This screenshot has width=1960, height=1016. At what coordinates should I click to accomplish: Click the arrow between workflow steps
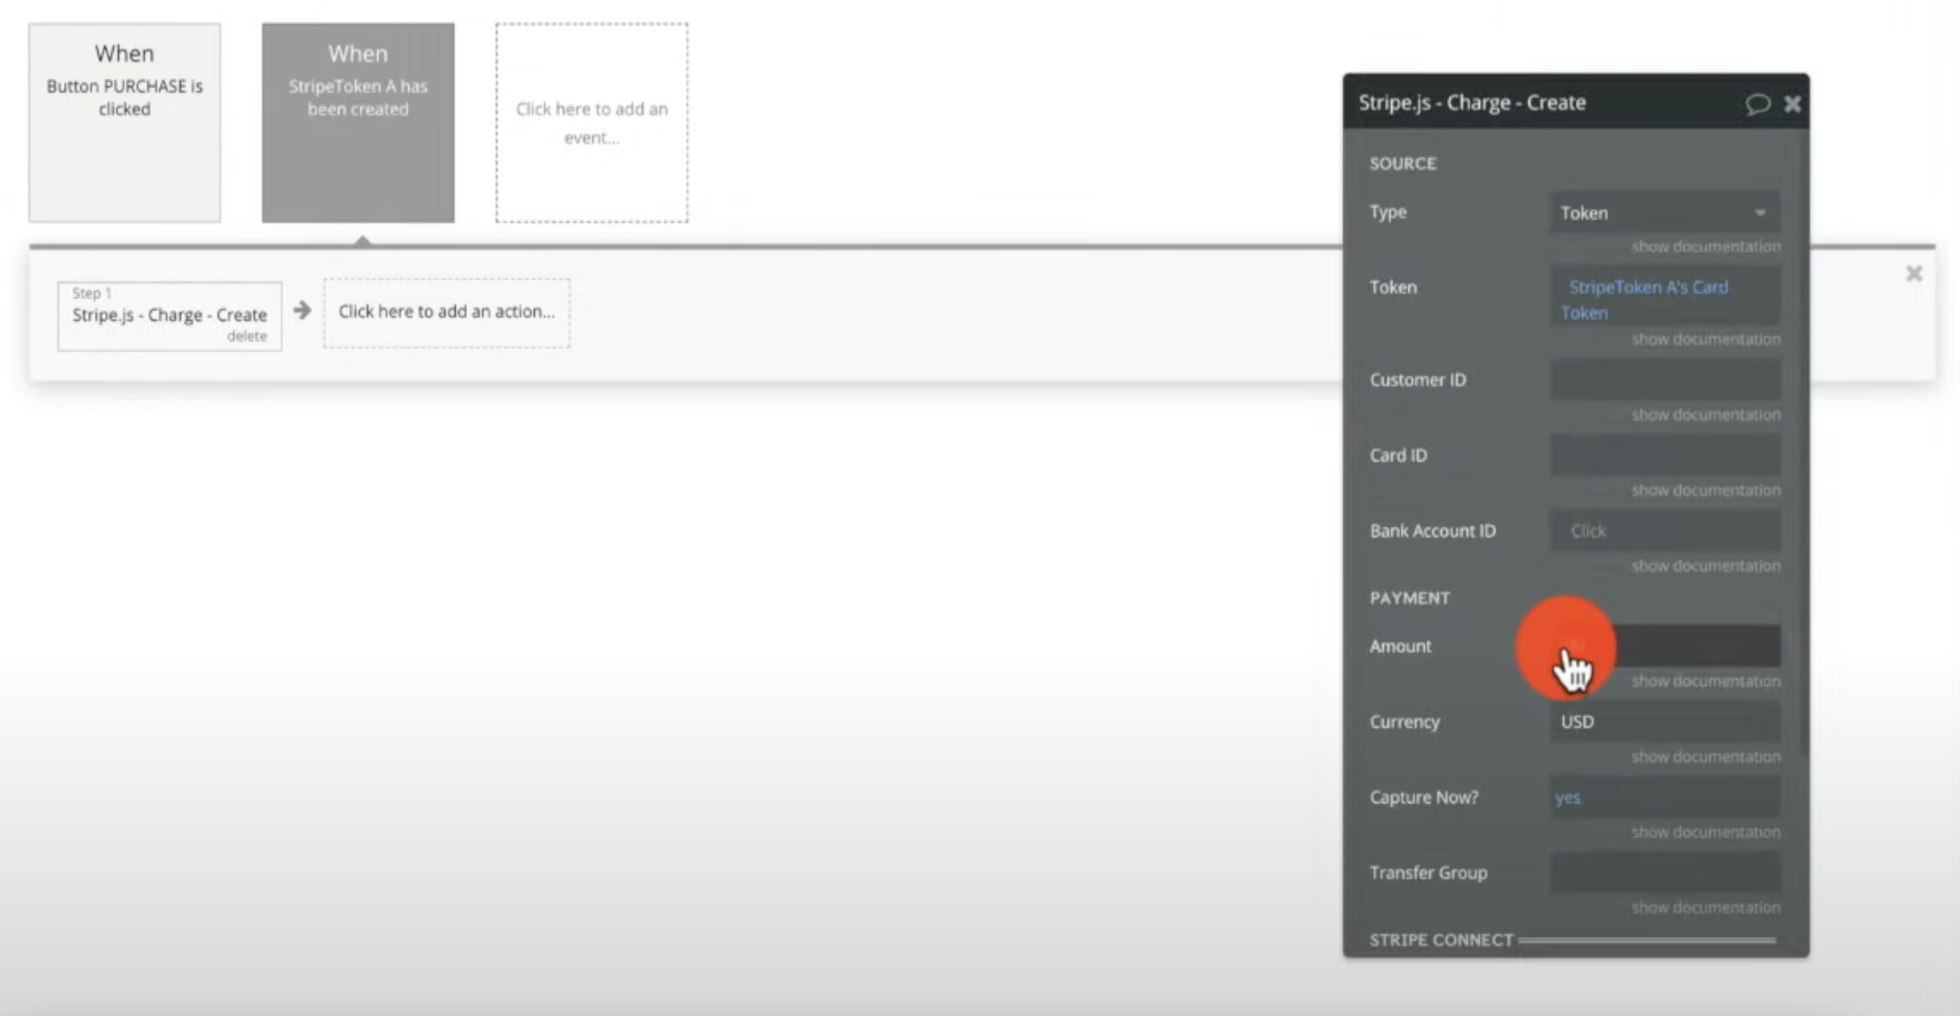pyautogui.click(x=302, y=310)
